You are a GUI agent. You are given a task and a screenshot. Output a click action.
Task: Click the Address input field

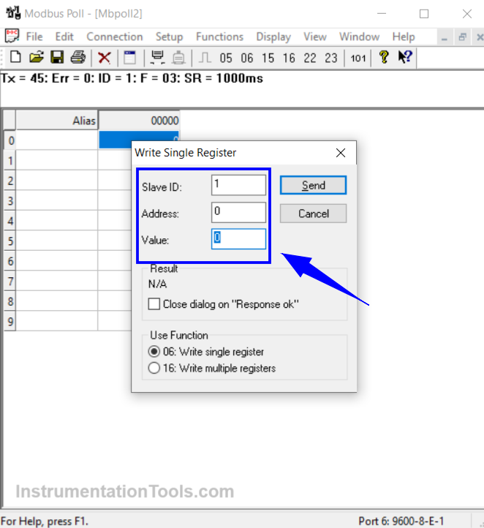(x=239, y=213)
